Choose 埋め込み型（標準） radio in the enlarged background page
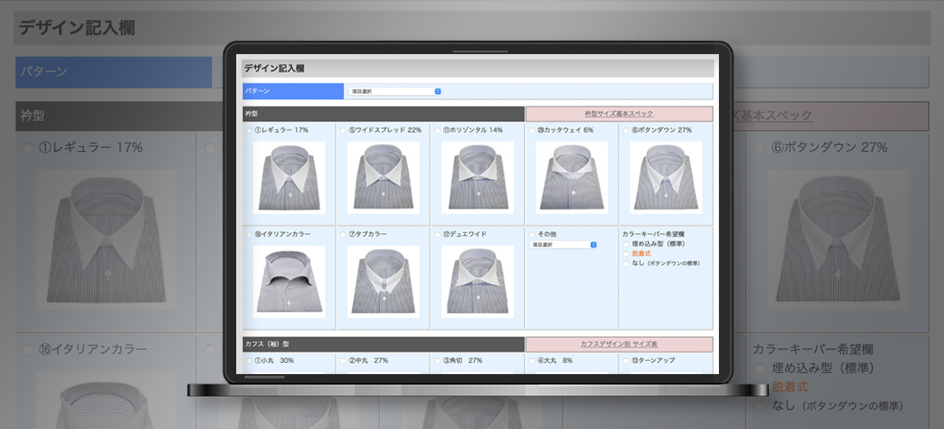Image resolution: width=944 pixels, height=429 pixels. [760, 368]
